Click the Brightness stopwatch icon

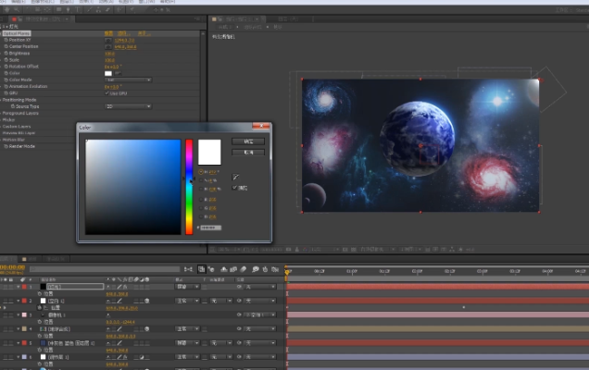click(x=5, y=54)
